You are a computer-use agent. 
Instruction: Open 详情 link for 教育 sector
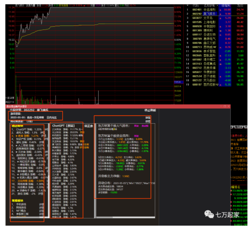pos(44,136)
